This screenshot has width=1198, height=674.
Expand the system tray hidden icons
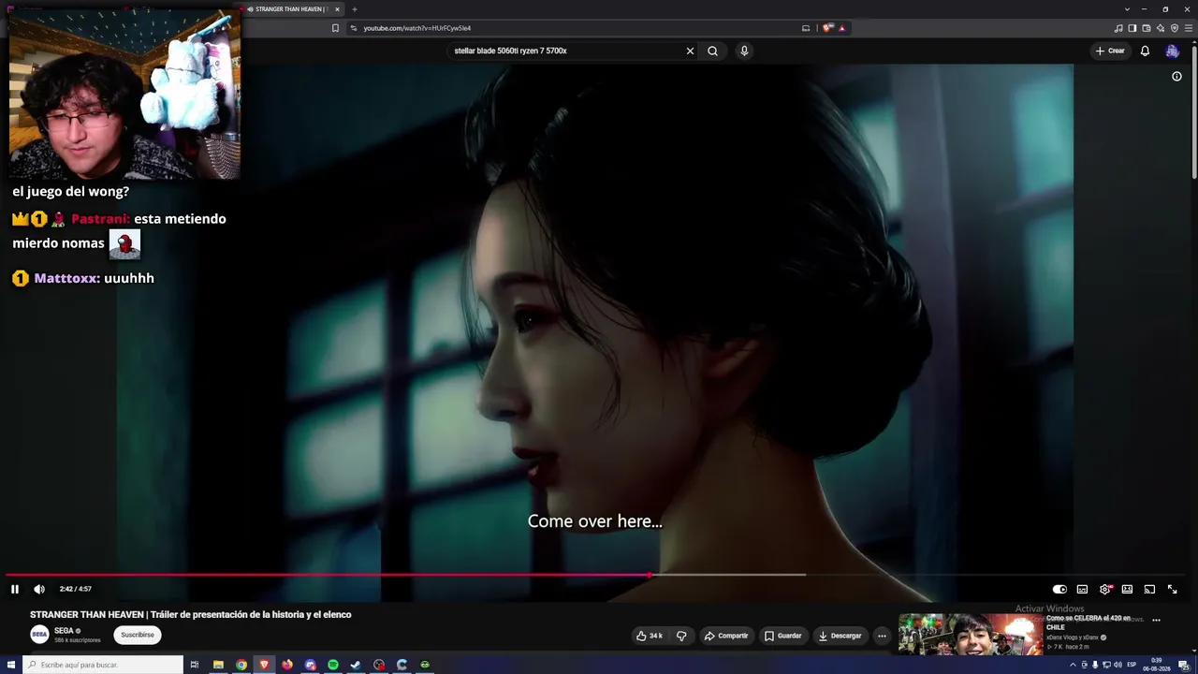(1073, 665)
